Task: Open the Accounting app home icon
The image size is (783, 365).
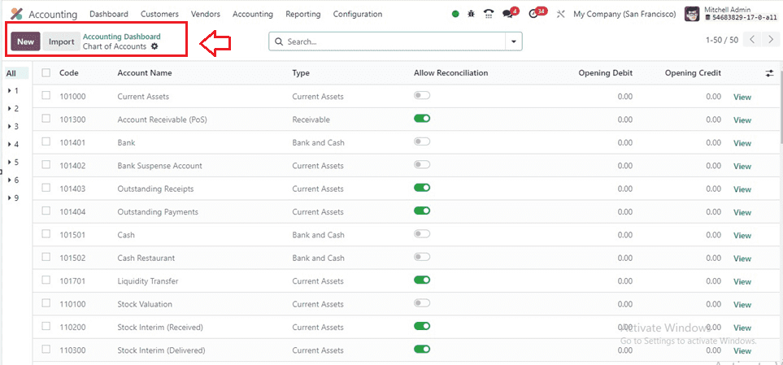Action: point(16,14)
